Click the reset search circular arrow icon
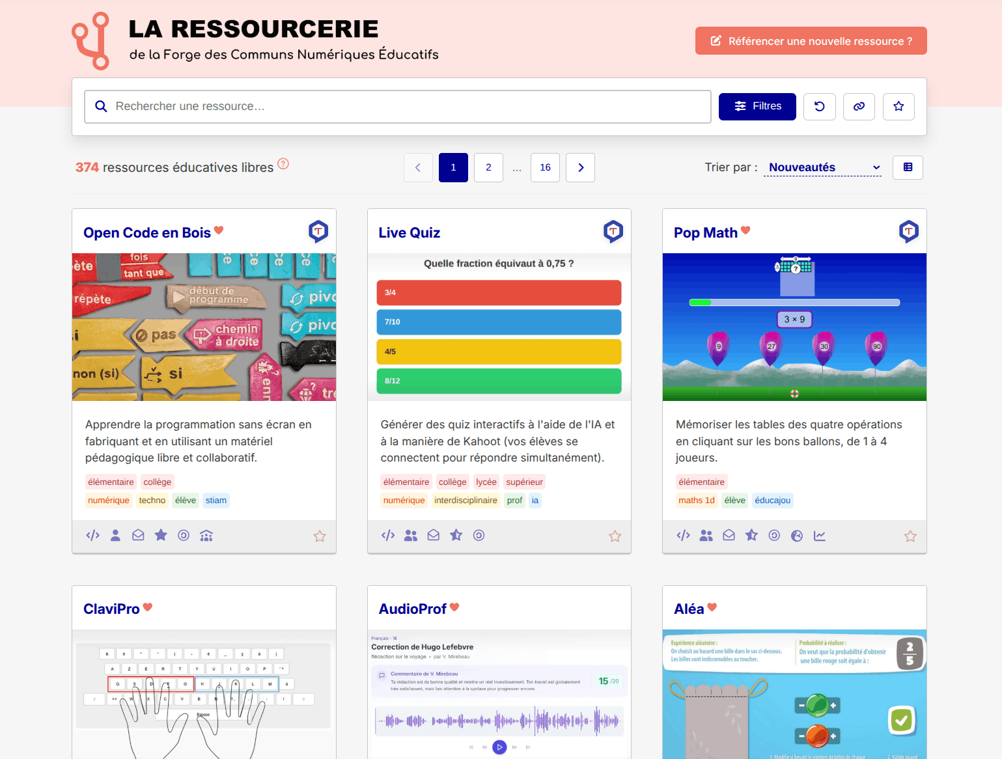 819,107
